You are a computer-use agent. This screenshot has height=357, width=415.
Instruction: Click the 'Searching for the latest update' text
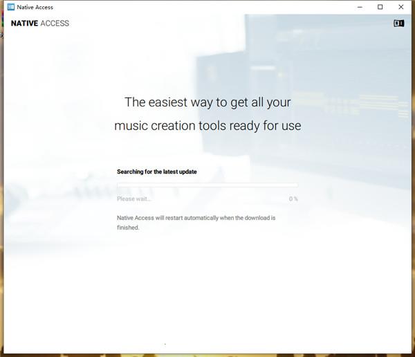(x=157, y=172)
